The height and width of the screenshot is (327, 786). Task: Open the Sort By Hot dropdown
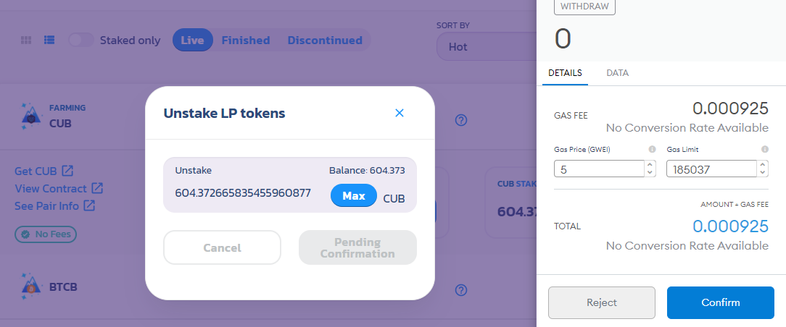point(487,46)
